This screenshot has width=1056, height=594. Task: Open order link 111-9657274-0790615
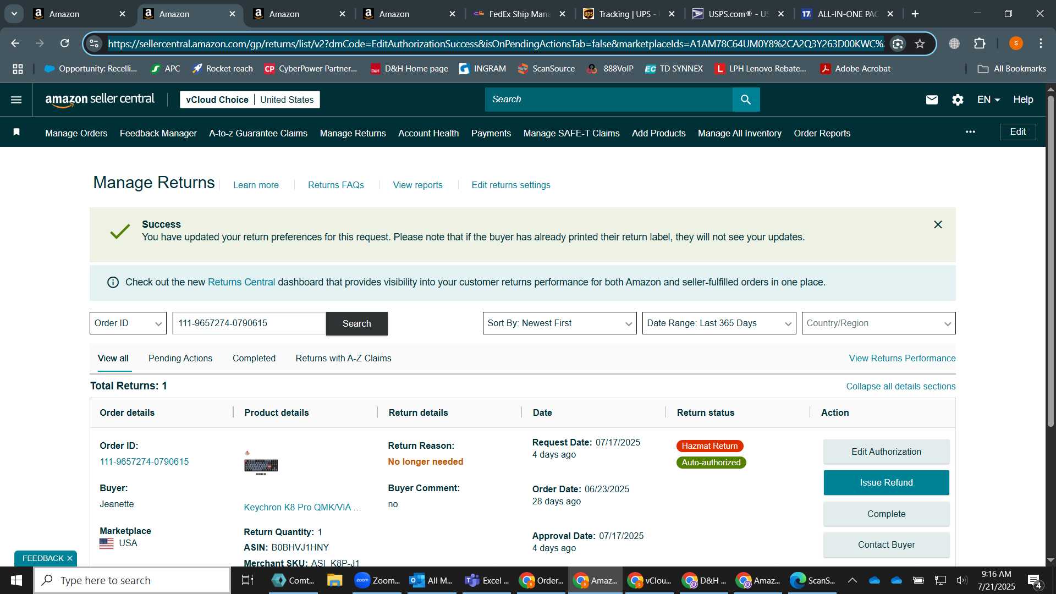tap(144, 461)
